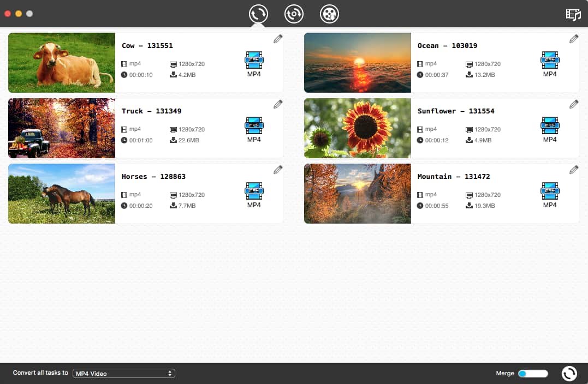Switch to the Convert tab at top
This screenshot has height=384, width=588.
pyautogui.click(x=258, y=14)
